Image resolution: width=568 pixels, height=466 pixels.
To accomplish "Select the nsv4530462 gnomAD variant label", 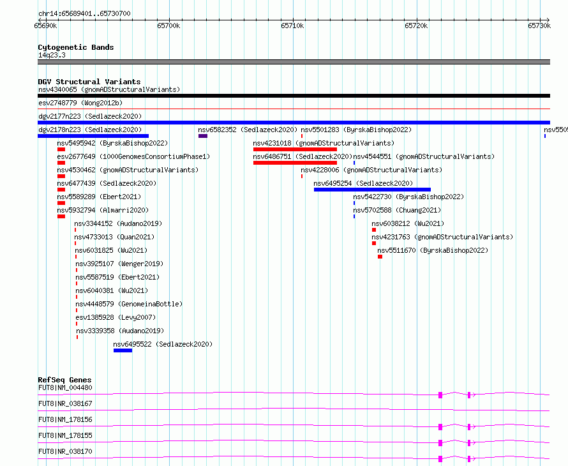I will tap(128, 170).
